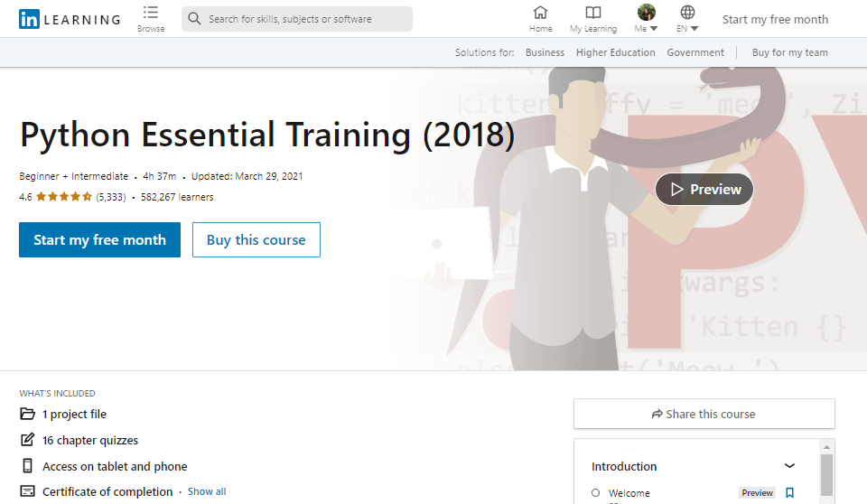This screenshot has height=504, width=867.
Task: Click the contents scrollbar up arrow
Action: coord(826,446)
